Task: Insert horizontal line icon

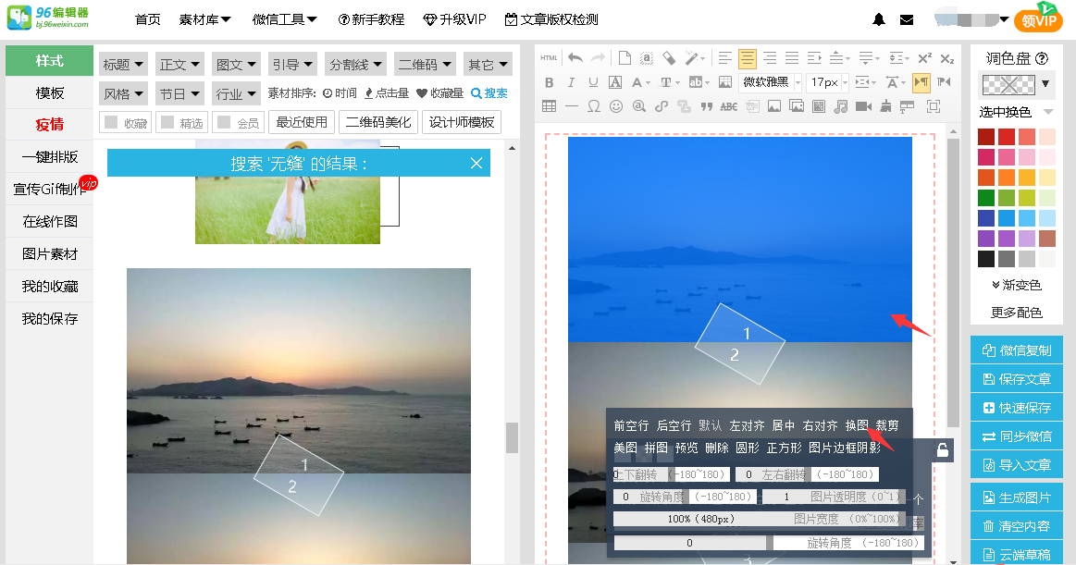Action: pyautogui.click(x=572, y=106)
